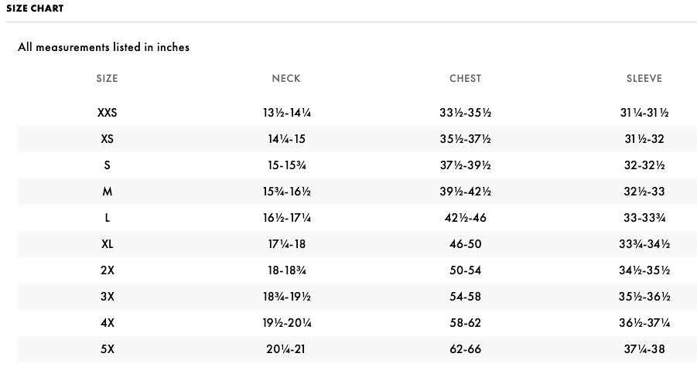
Task: Select neck value 19½-20¼ in 4X row
Action: coord(287,323)
